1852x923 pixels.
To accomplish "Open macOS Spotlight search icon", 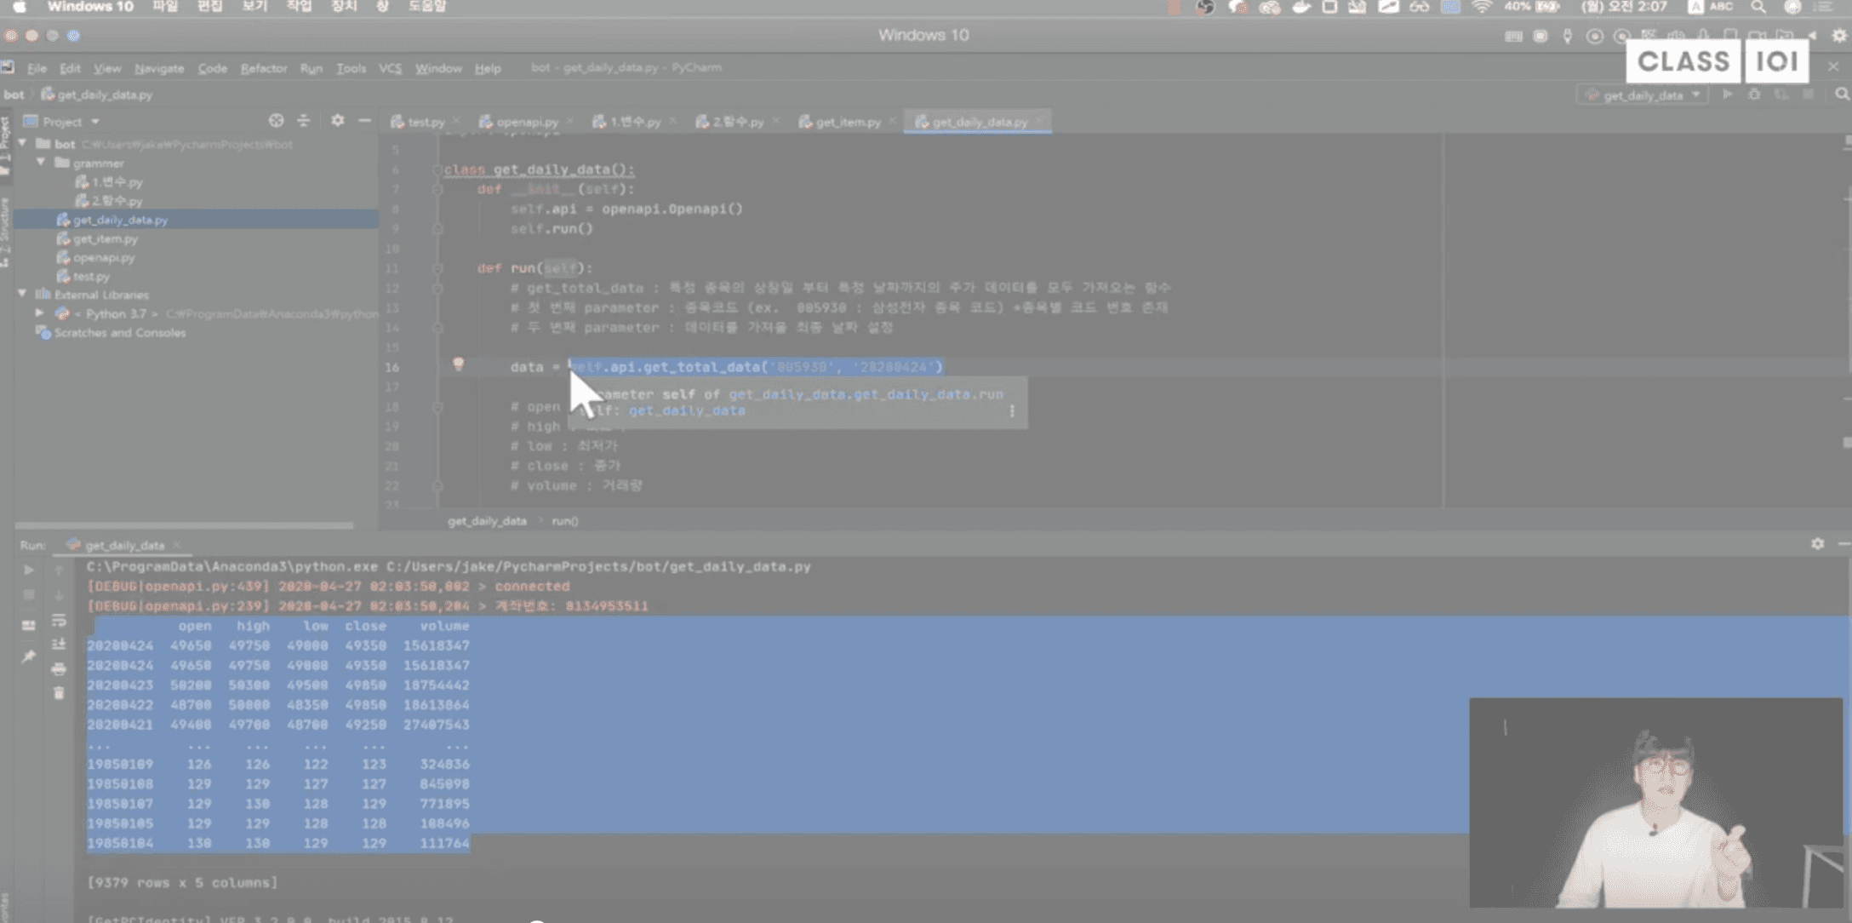I will [1758, 8].
